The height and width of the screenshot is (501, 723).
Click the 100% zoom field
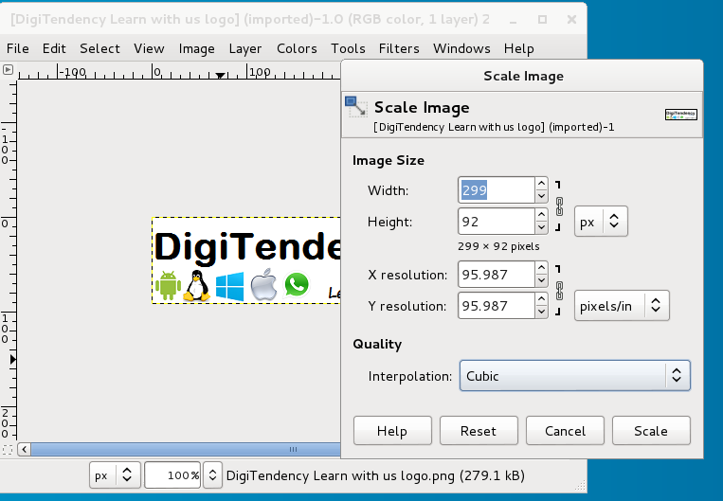tap(172, 475)
